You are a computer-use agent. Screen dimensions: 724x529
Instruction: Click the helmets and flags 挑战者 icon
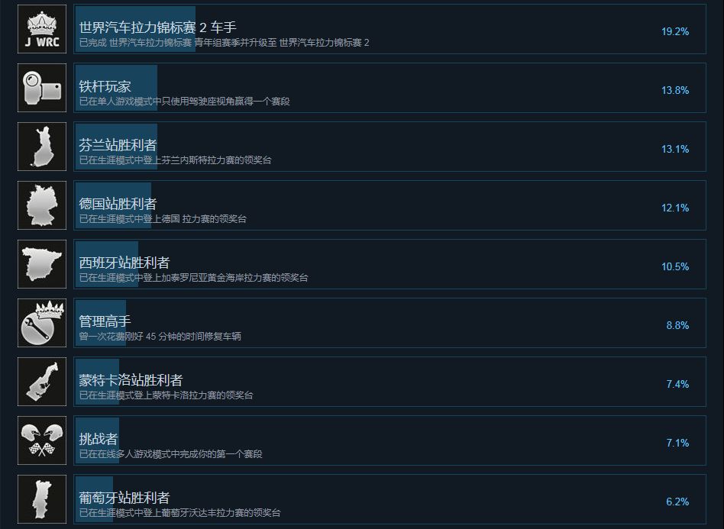(42, 440)
